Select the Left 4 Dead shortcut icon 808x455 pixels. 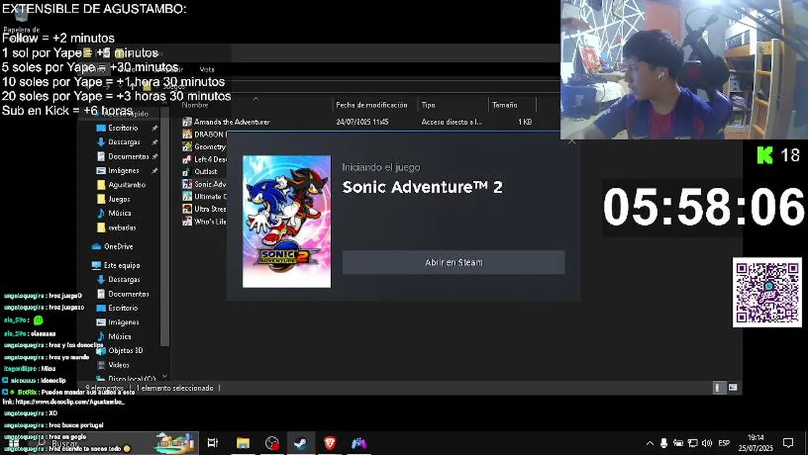[187, 159]
